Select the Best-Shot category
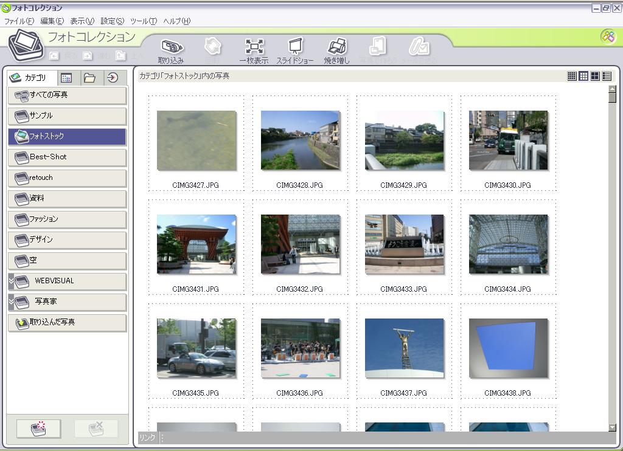The width and height of the screenshot is (623, 451). [67, 157]
